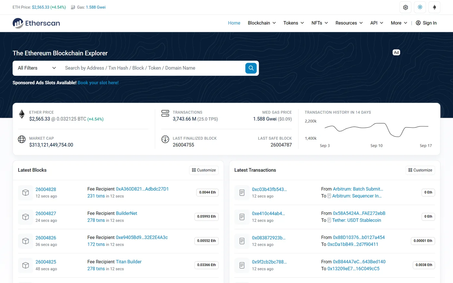
Task: Open the Arbitrum: Batch Submit sender address
Action: 358,189
